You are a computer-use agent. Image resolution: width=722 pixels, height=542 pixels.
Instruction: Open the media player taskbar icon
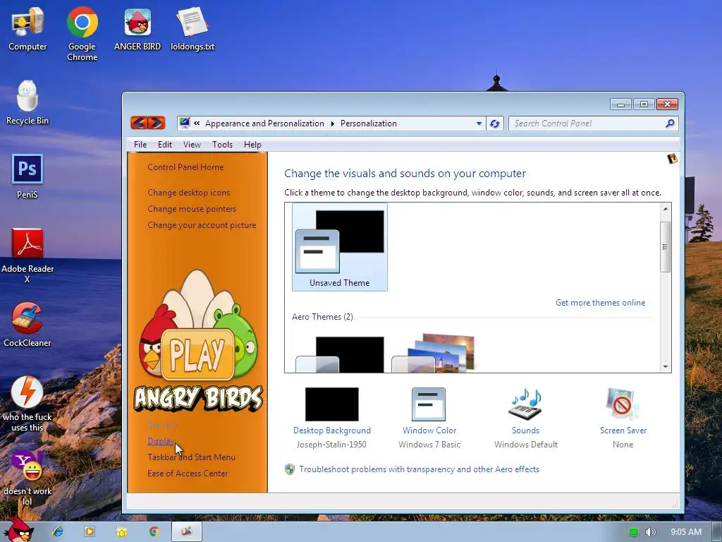coord(90,531)
